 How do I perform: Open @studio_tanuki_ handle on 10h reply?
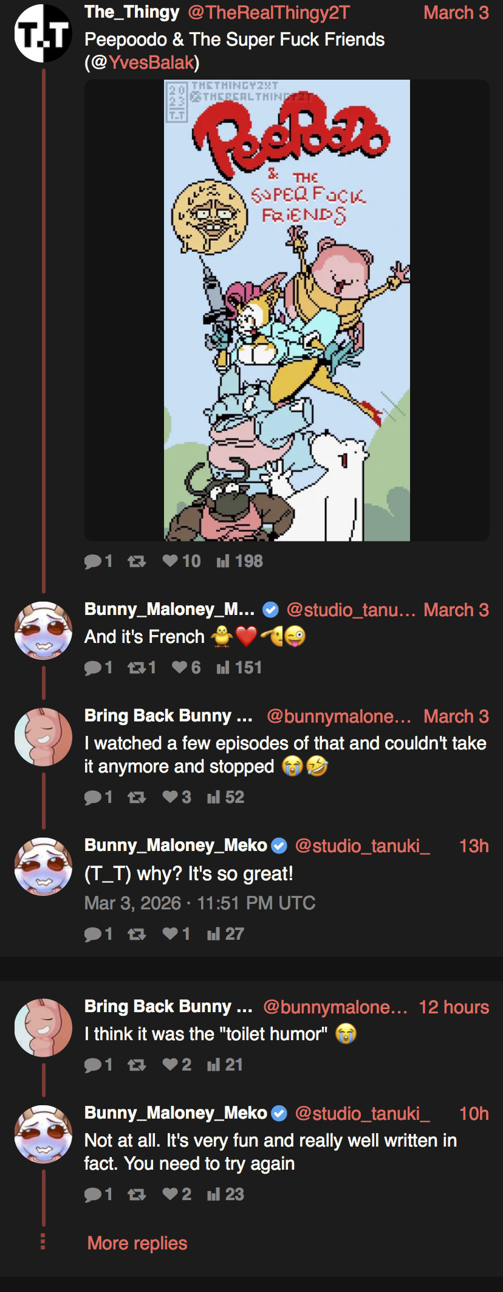[x=362, y=1114]
